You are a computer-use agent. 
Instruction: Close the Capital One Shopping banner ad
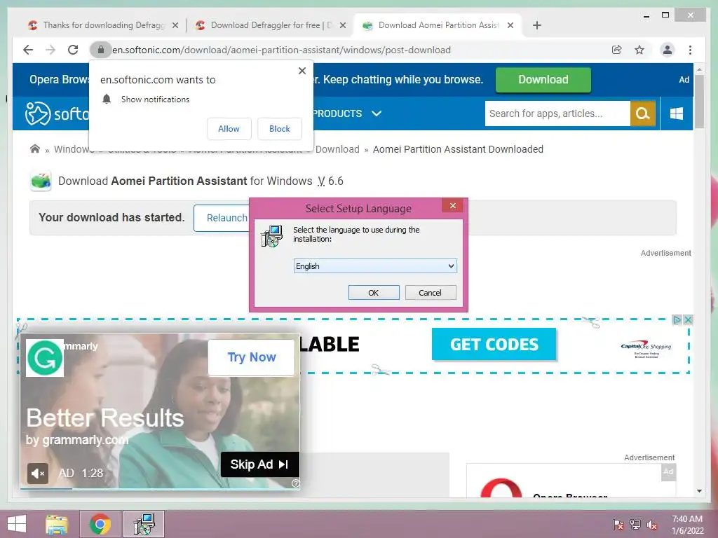coord(687,319)
